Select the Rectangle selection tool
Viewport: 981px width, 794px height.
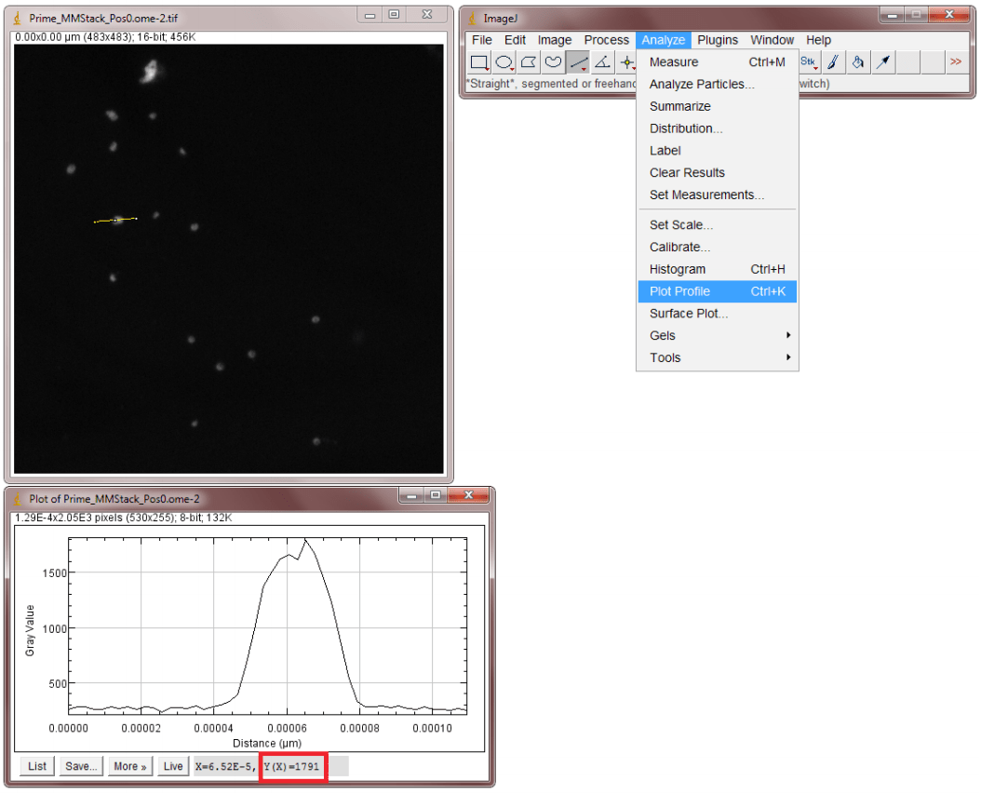point(479,62)
